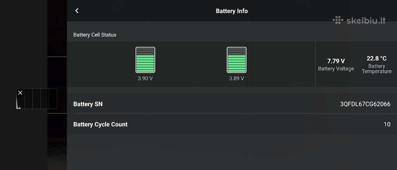Select serial number 3QFDL67CG62066
This screenshot has height=170, width=397.
(365, 104)
